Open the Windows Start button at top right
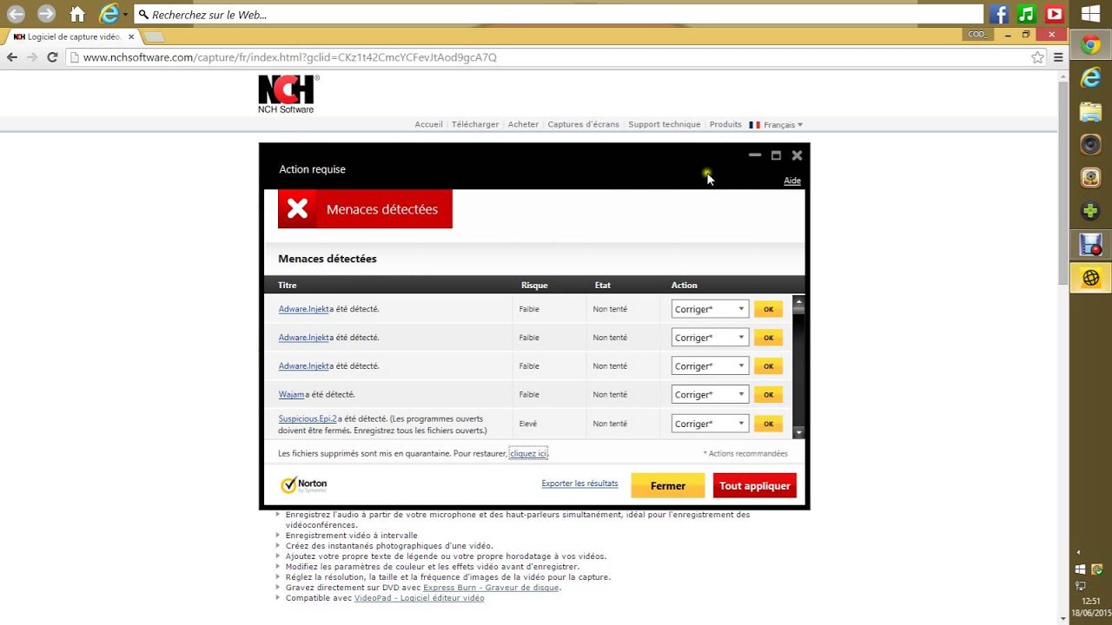 click(1090, 14)
